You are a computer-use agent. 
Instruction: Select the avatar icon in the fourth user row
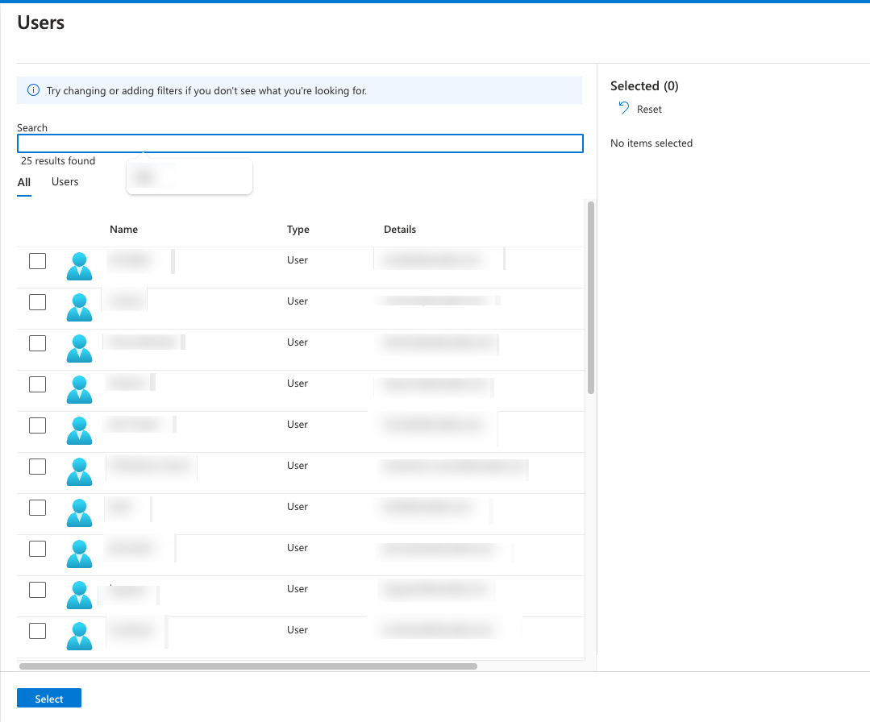[79, 388]
